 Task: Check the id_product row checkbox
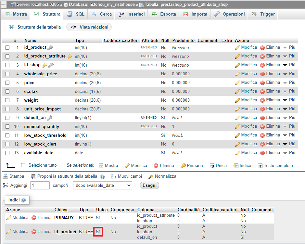(7, 48)
